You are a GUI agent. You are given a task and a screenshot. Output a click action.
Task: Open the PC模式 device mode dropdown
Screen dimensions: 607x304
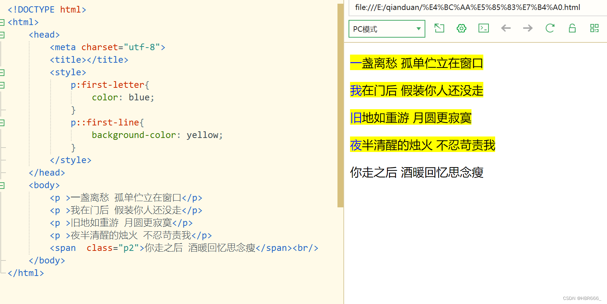point(387,29)
